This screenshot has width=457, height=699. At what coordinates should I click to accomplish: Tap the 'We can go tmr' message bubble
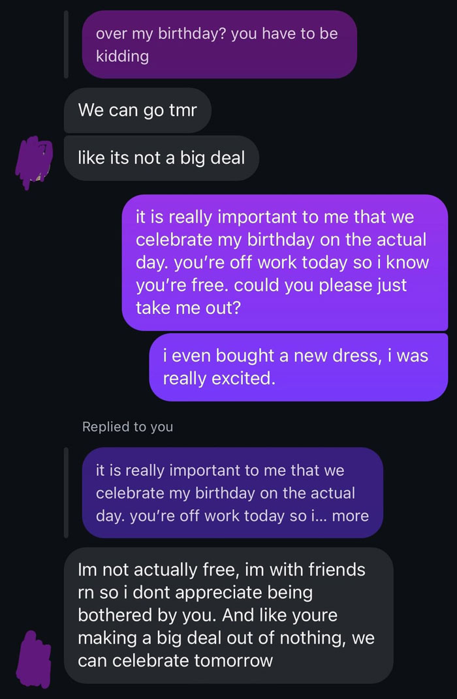coord(136,110)
